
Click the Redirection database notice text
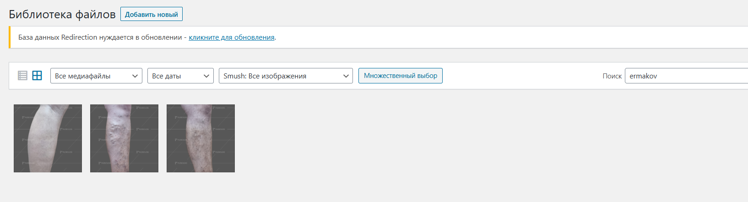click(x=100, y=37)
